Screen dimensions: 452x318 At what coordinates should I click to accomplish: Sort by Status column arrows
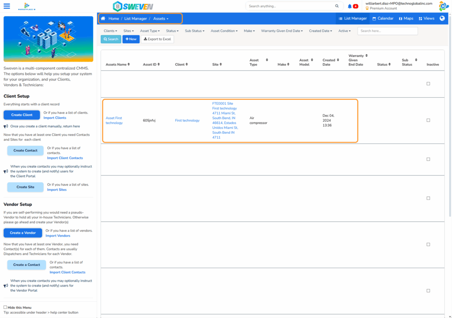point(389,64)
